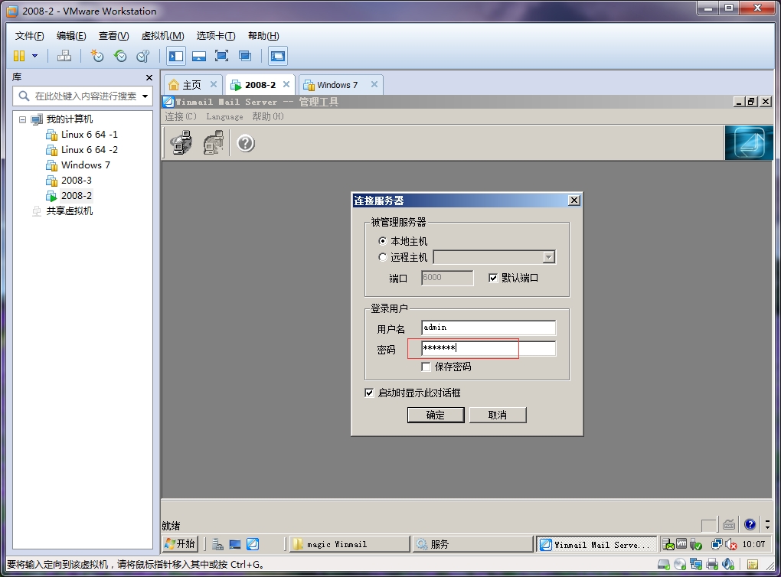The image size is (781, 577).
Task: Close the 库 library panel
Action: 149,77
